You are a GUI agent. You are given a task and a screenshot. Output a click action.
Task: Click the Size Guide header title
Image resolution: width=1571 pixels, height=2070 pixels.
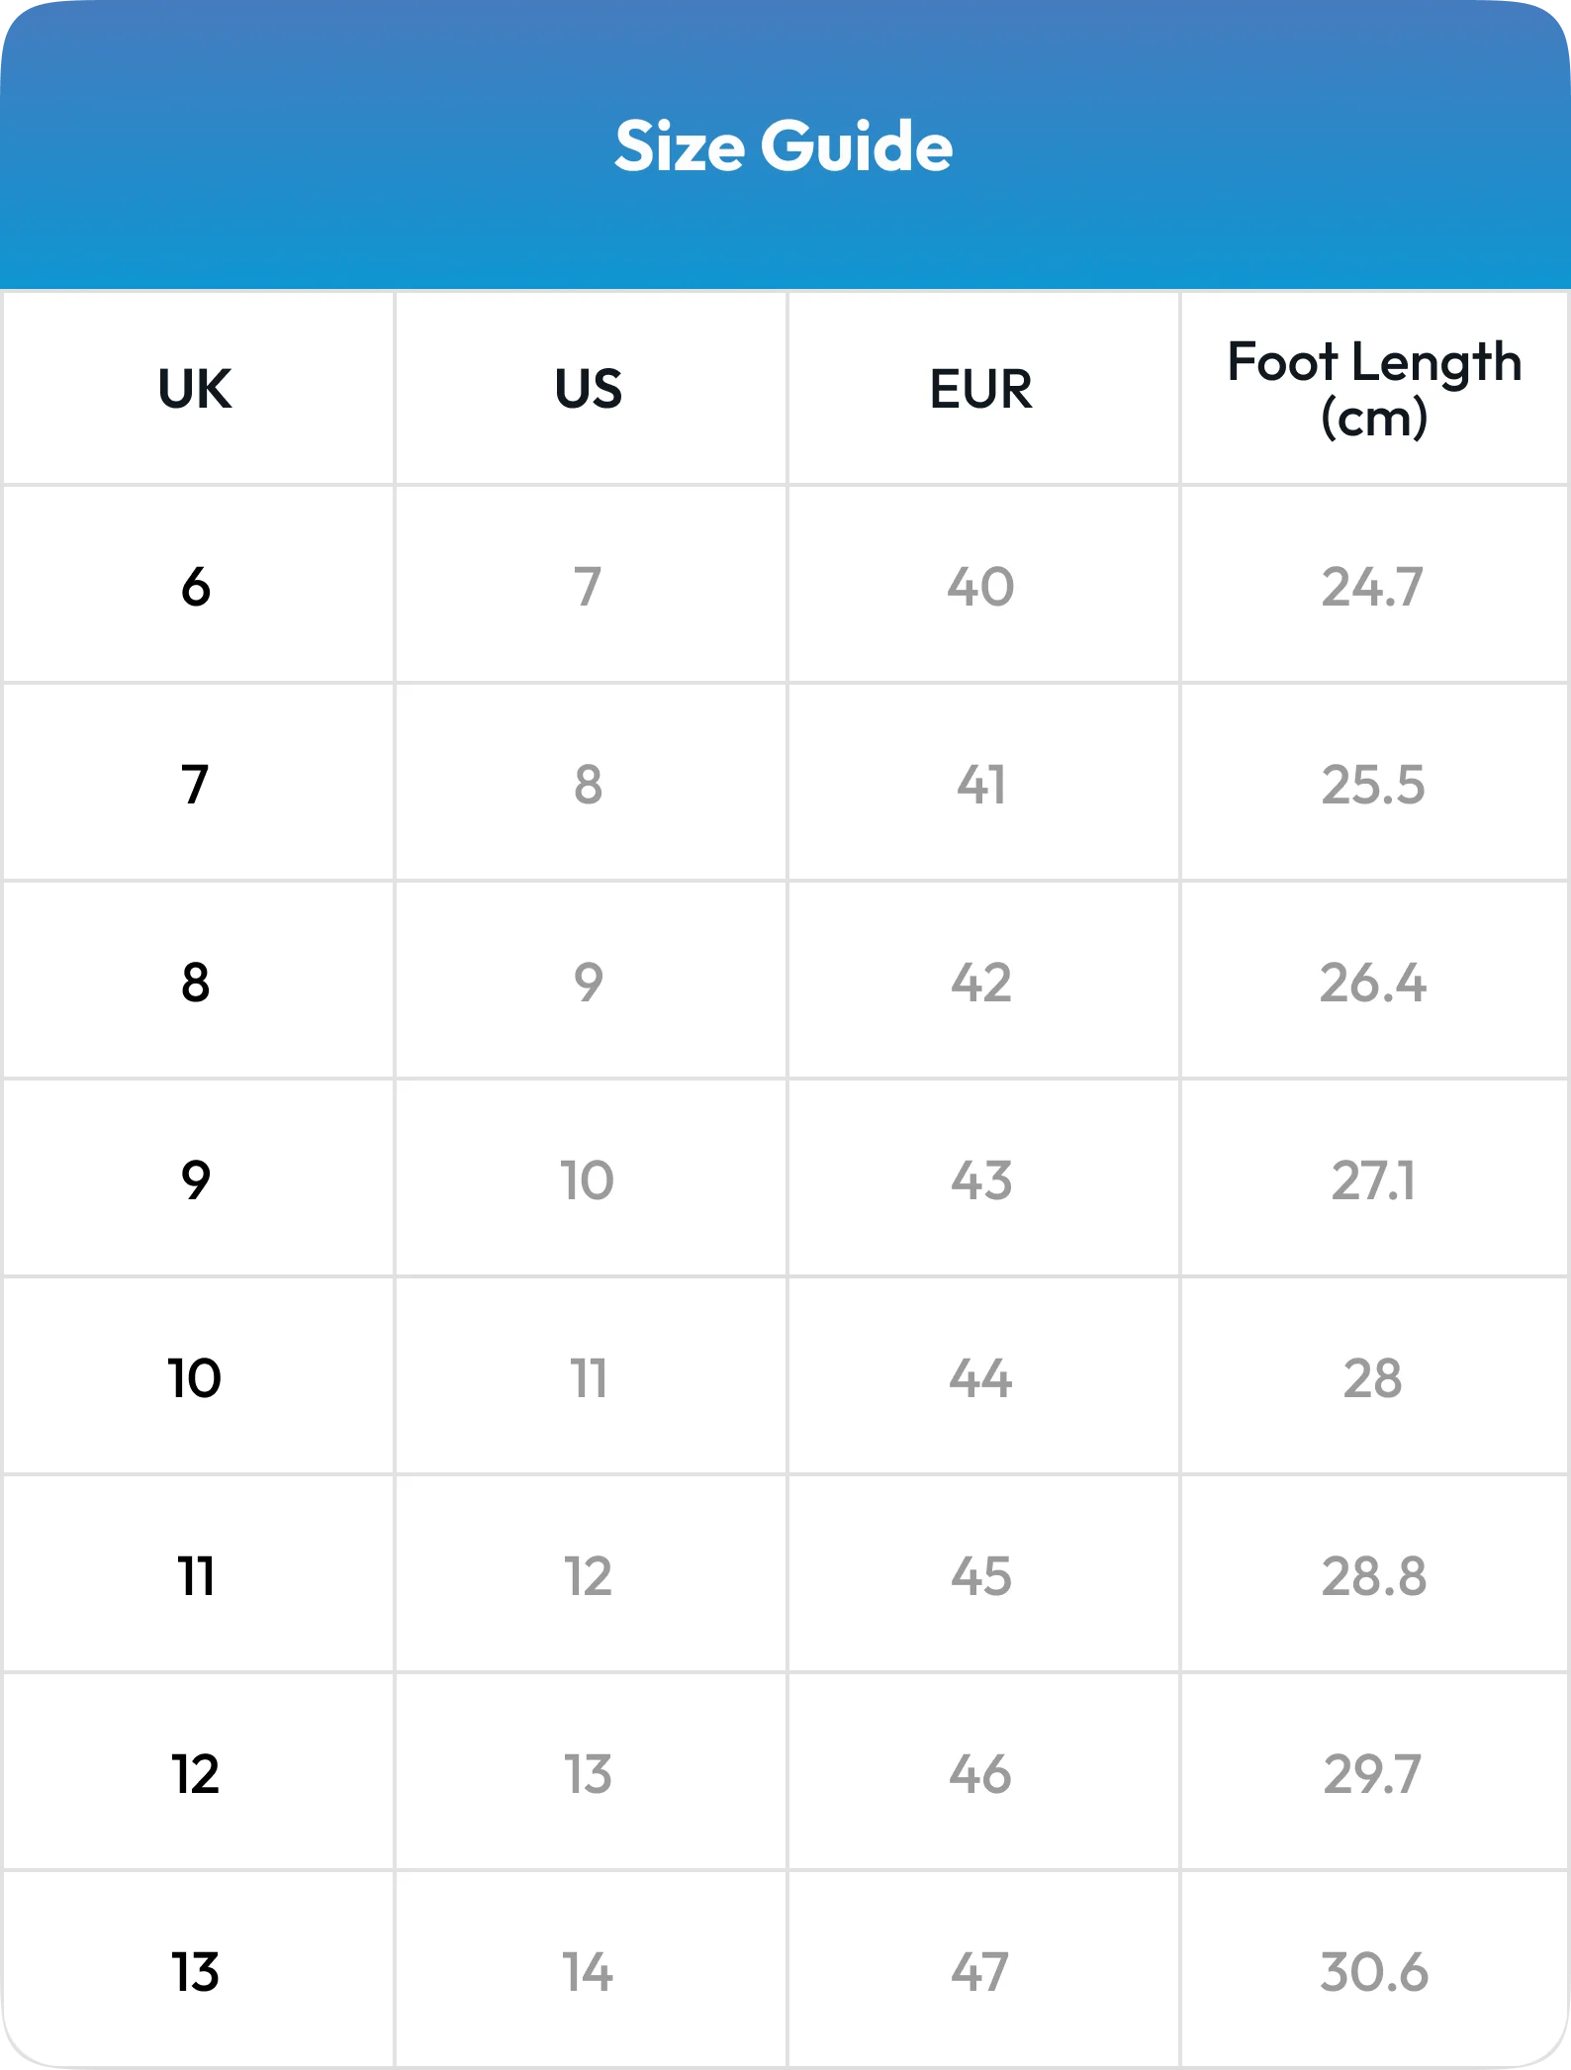784,146
